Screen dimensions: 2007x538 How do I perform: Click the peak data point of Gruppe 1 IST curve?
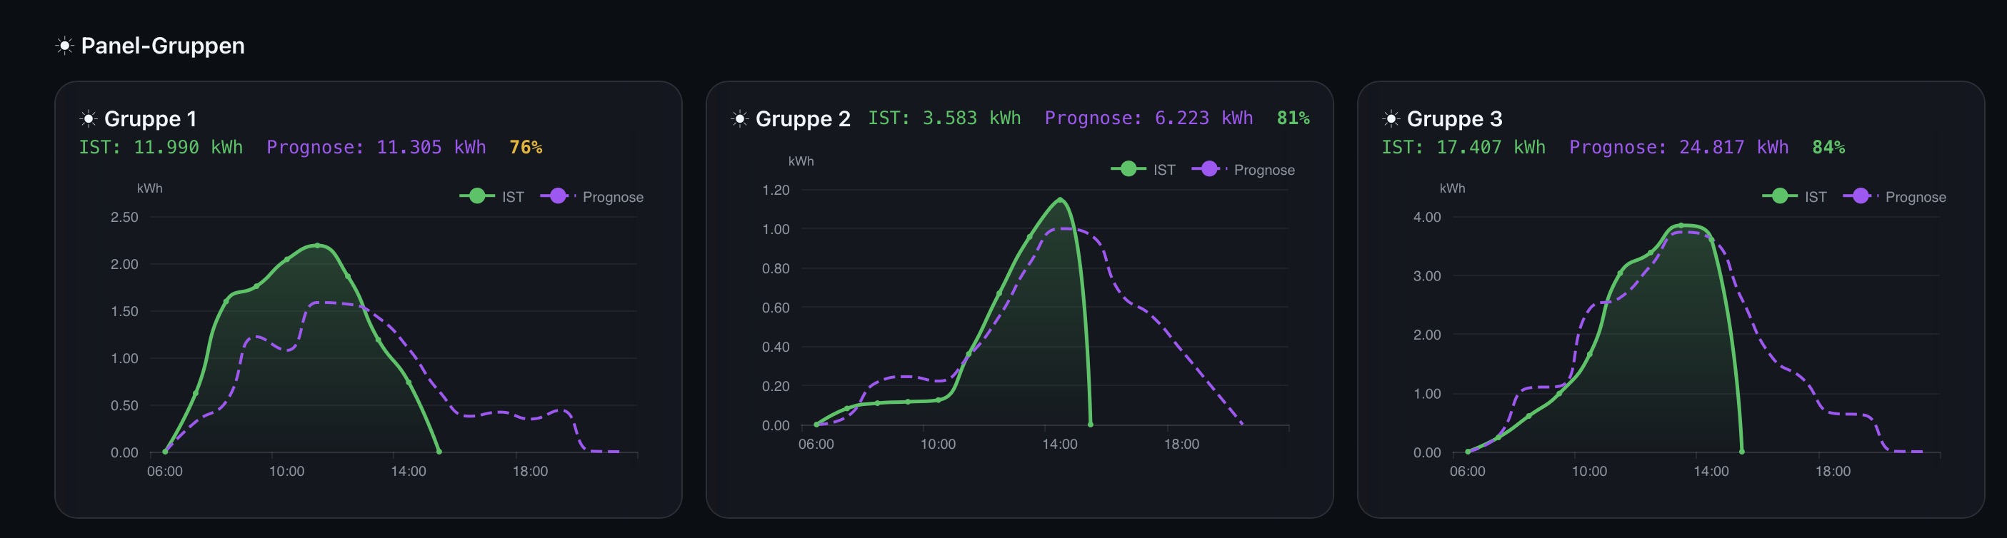pos(317,245)
